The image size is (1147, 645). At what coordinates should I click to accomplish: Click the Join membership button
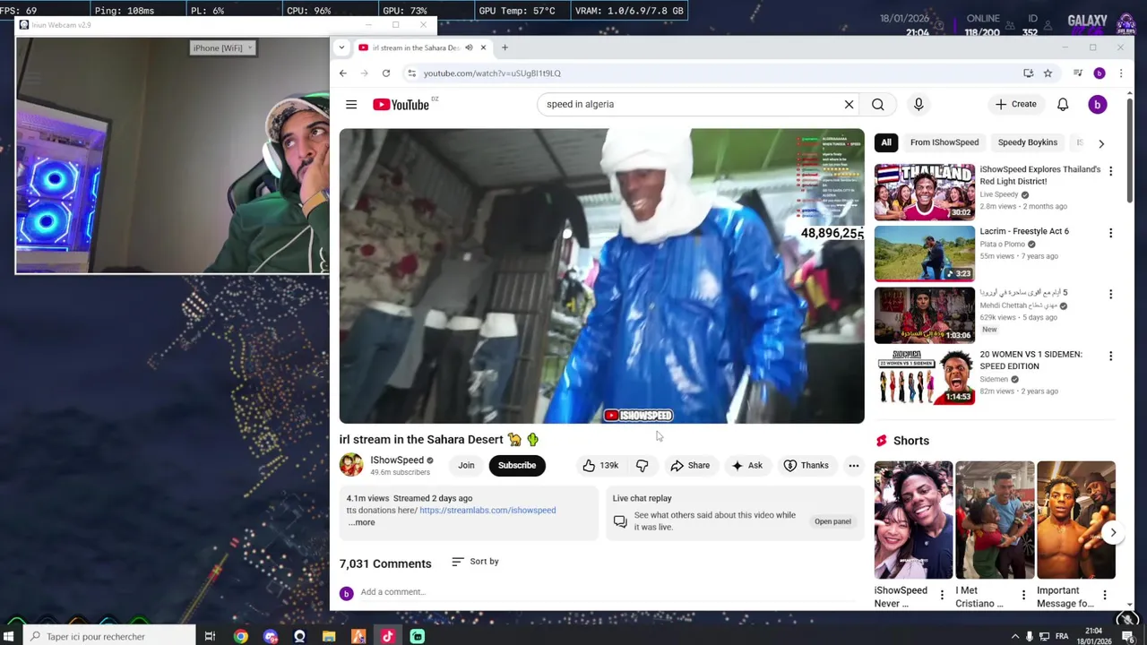click(x=466, y=465)
